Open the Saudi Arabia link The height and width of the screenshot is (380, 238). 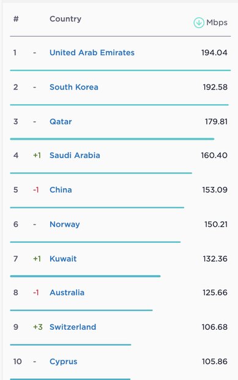pos(75,155)
